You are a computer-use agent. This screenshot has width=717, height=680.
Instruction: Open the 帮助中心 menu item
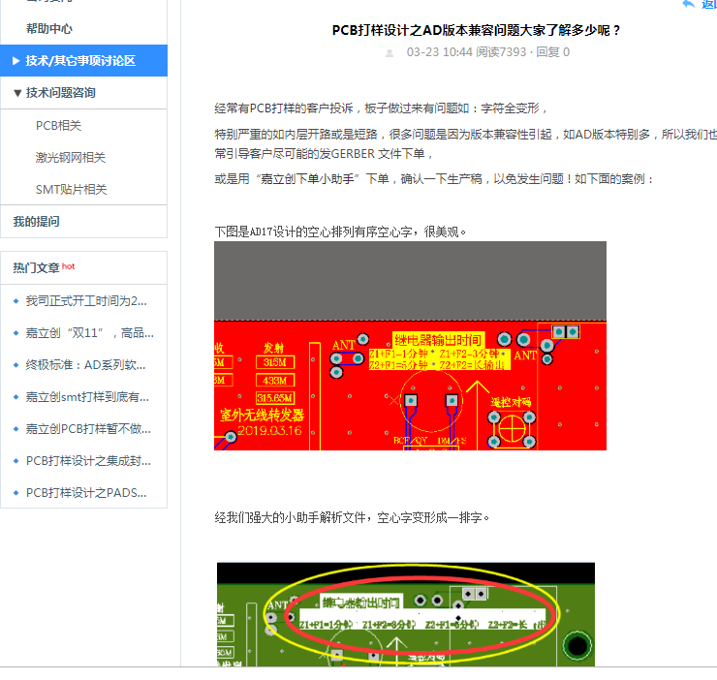(48, 29)
